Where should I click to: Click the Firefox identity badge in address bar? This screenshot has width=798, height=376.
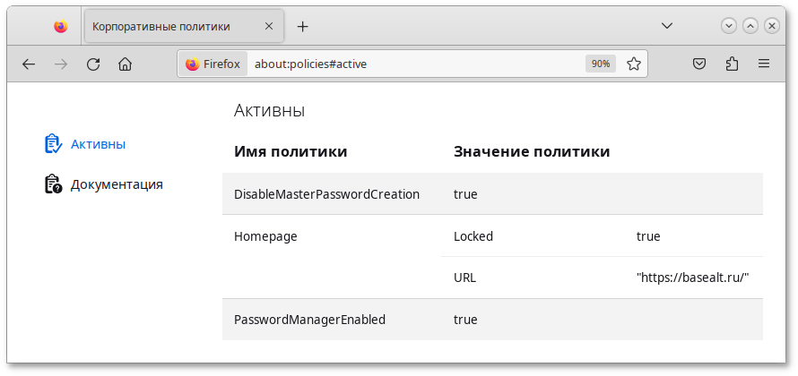pyautogui.click(x=213, y=64)
